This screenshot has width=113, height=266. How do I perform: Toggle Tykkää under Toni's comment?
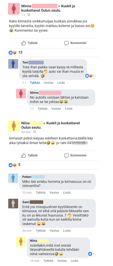coord(35,83)
